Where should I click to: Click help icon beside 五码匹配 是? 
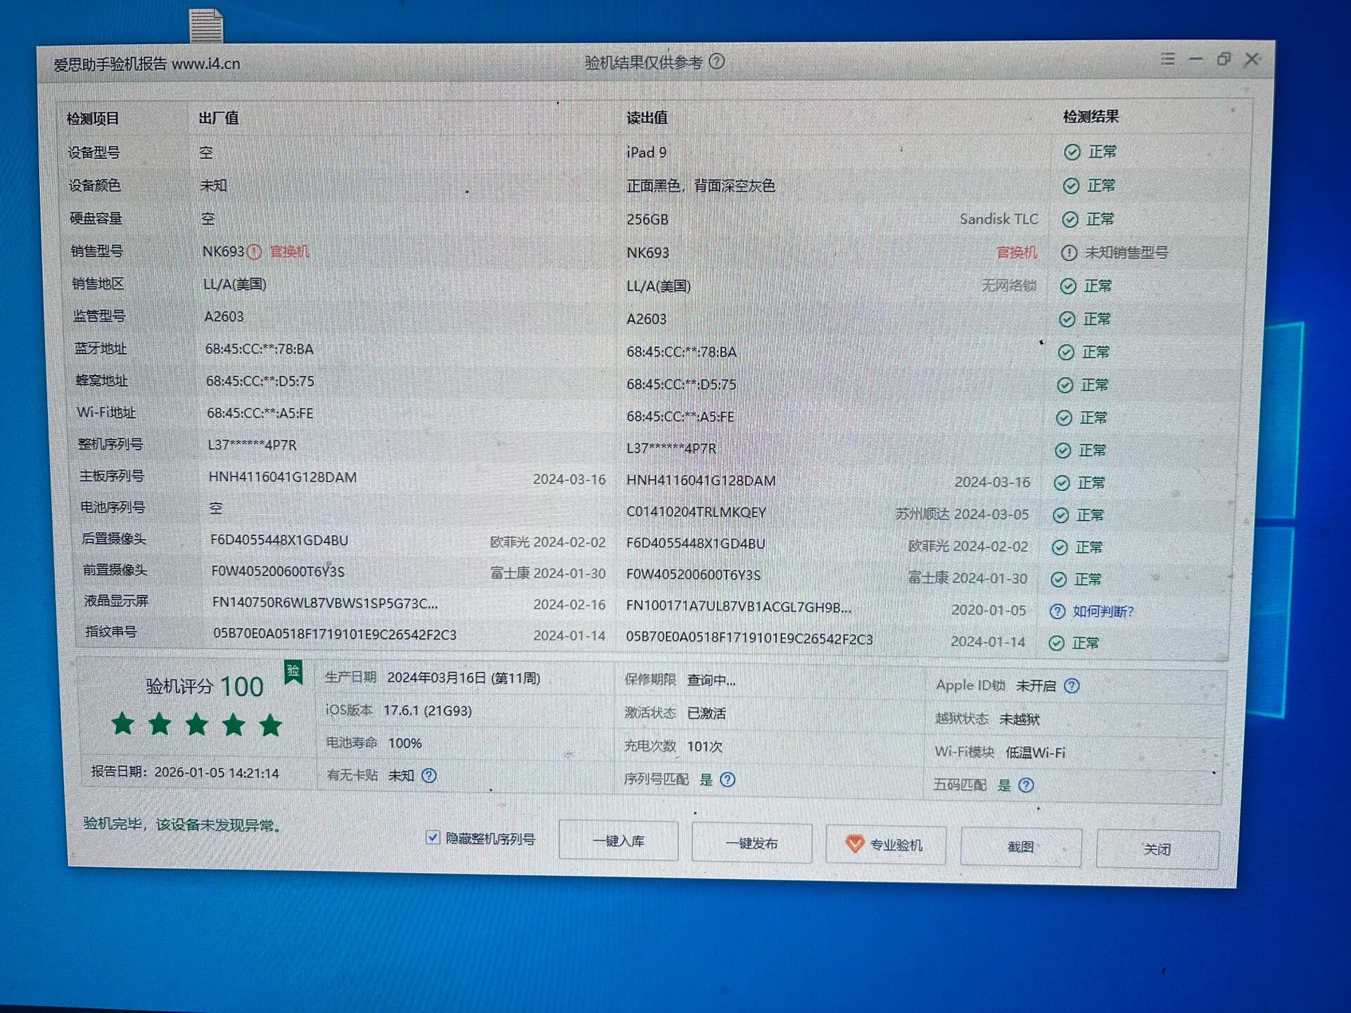pyautogui.click(x=1026, y=785)
